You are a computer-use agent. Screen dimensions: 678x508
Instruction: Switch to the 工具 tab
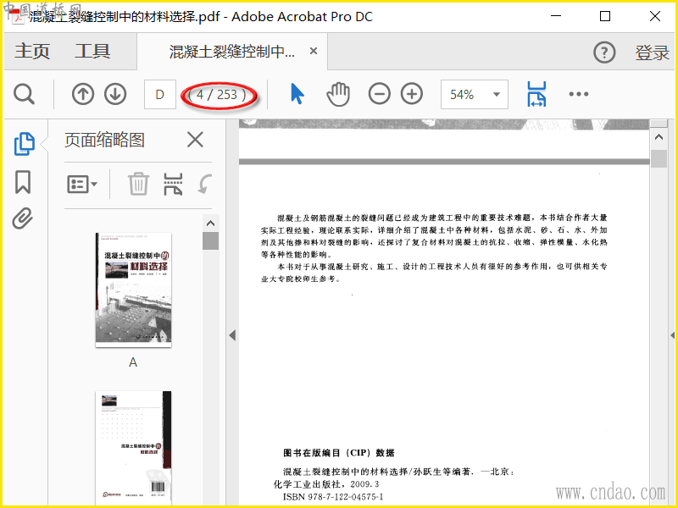[x=92, y=52]
